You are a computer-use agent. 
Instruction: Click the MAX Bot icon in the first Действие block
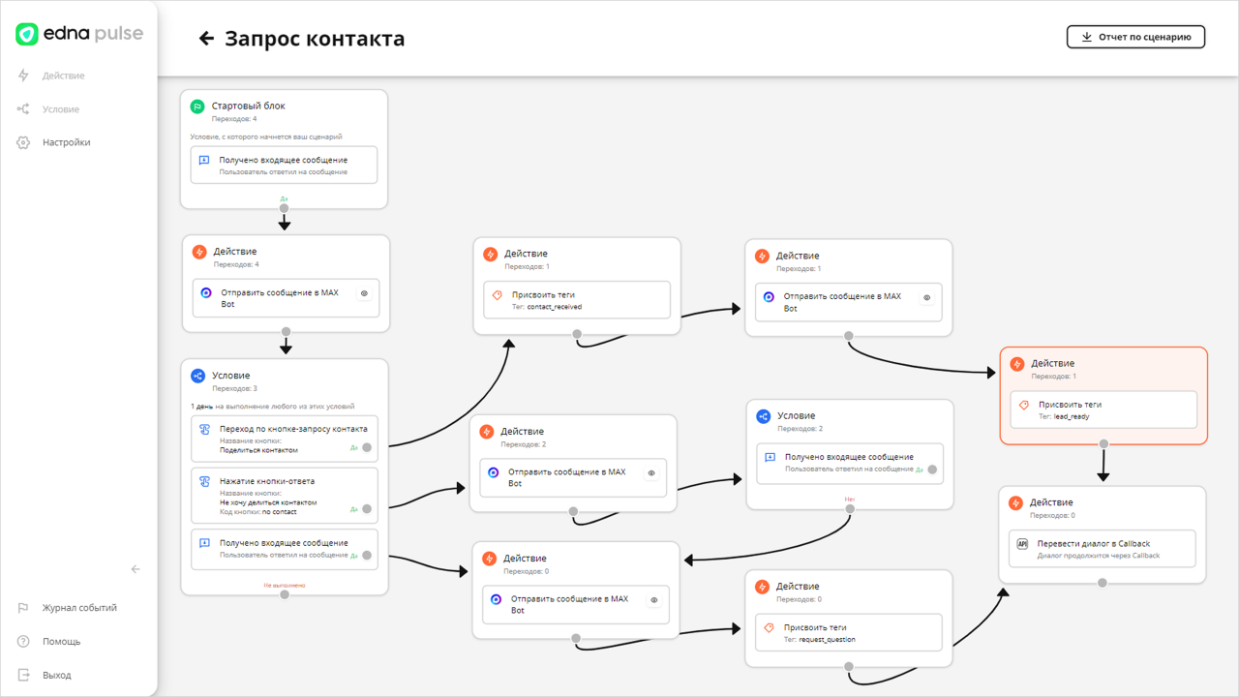pyautogui.click(x=206, y=292)
